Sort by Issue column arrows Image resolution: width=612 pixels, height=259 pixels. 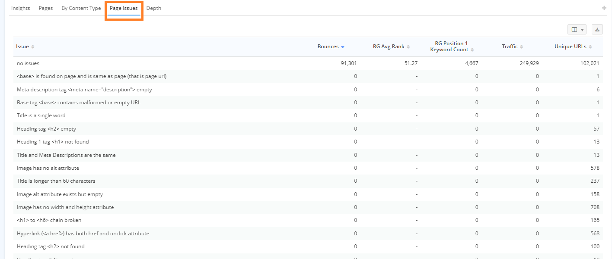click(x=33, y=47)
